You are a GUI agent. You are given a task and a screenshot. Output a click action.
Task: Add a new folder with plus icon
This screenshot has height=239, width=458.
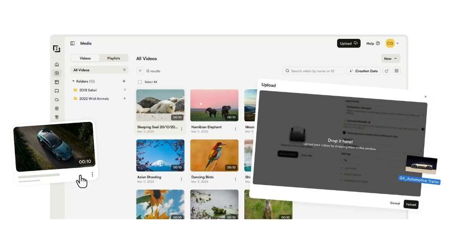(124, 81)
